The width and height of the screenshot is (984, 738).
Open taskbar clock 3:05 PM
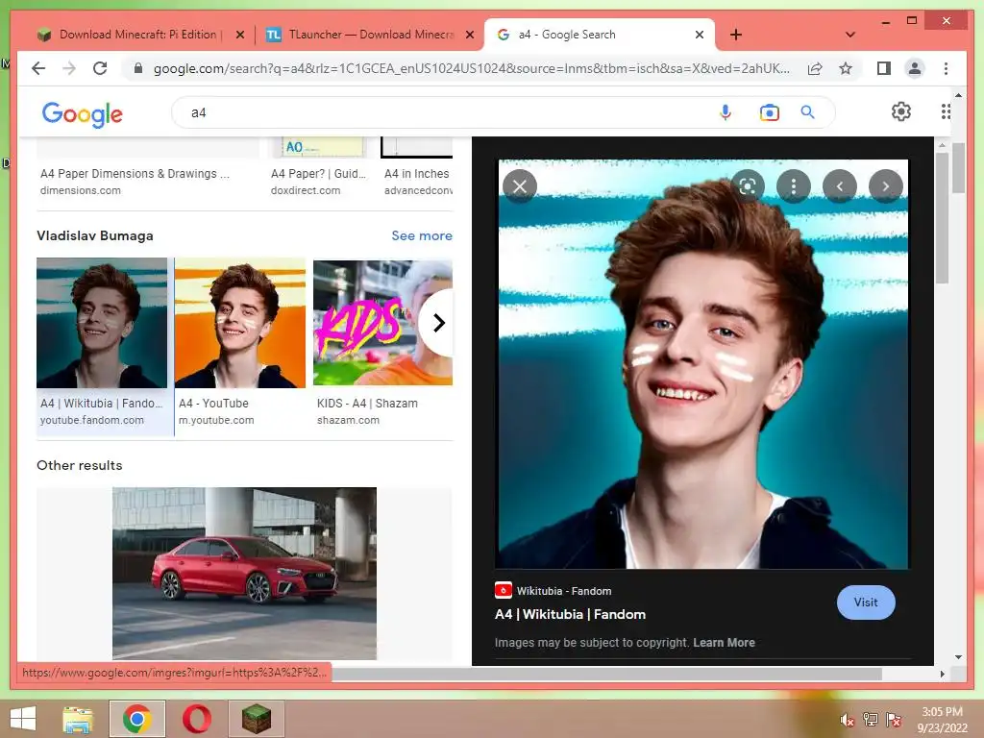(x=942, y=720)
